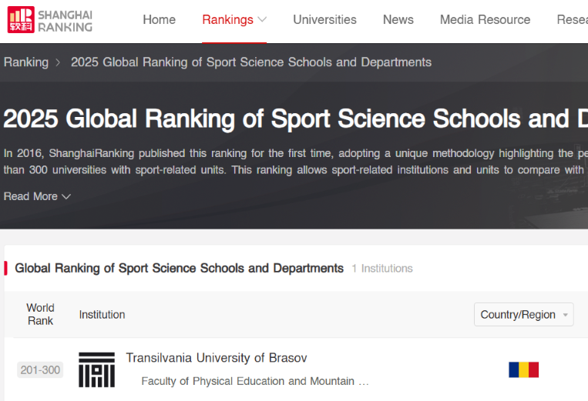The image size is (588, 401).
Task: Expand description with Read More
Action: [37, 196]
